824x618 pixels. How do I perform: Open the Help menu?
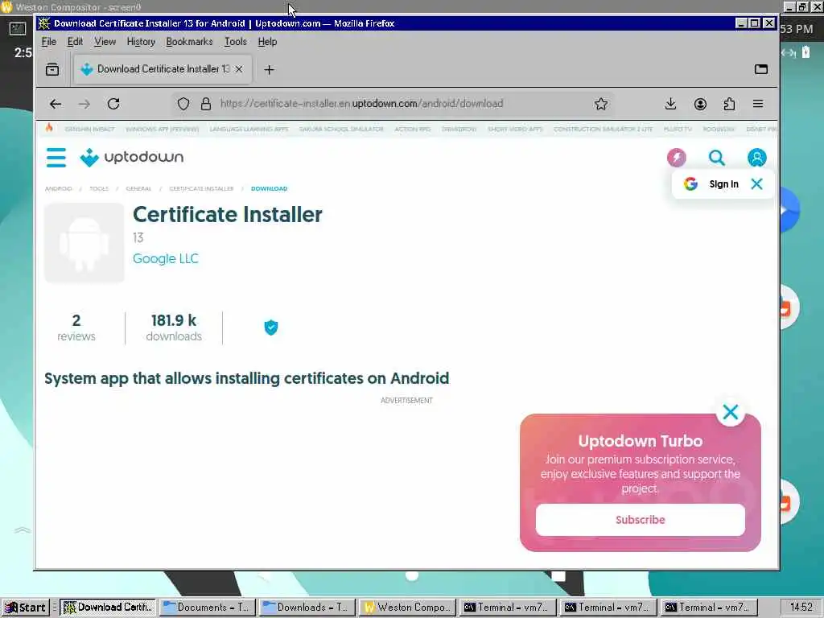pos(267,42)
